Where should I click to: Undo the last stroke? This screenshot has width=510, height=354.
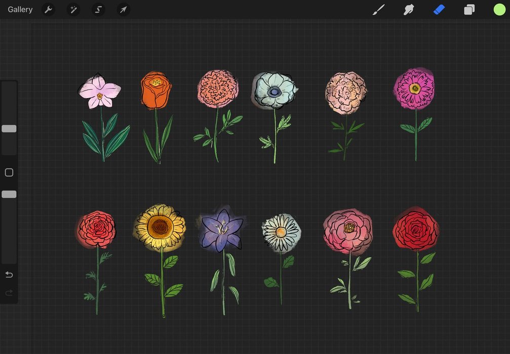(x=9, y=275)
